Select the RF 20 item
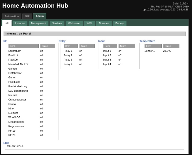The width and height of the screenshot is (192, 155). pos(12,135)
